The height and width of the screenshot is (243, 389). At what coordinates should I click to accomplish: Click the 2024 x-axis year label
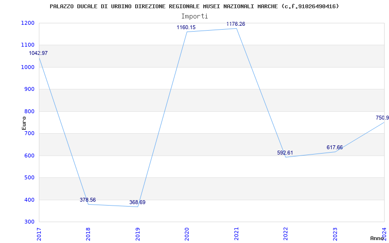384,234
